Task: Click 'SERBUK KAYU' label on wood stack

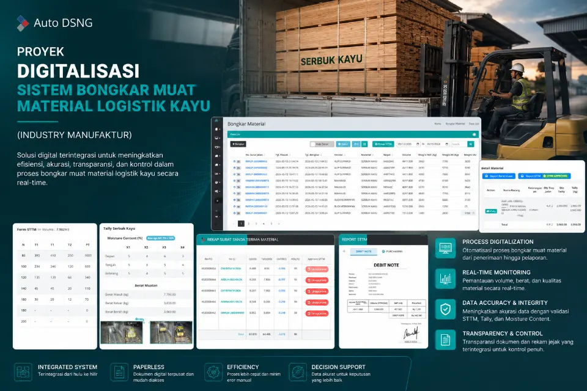Action: point(331,60)
